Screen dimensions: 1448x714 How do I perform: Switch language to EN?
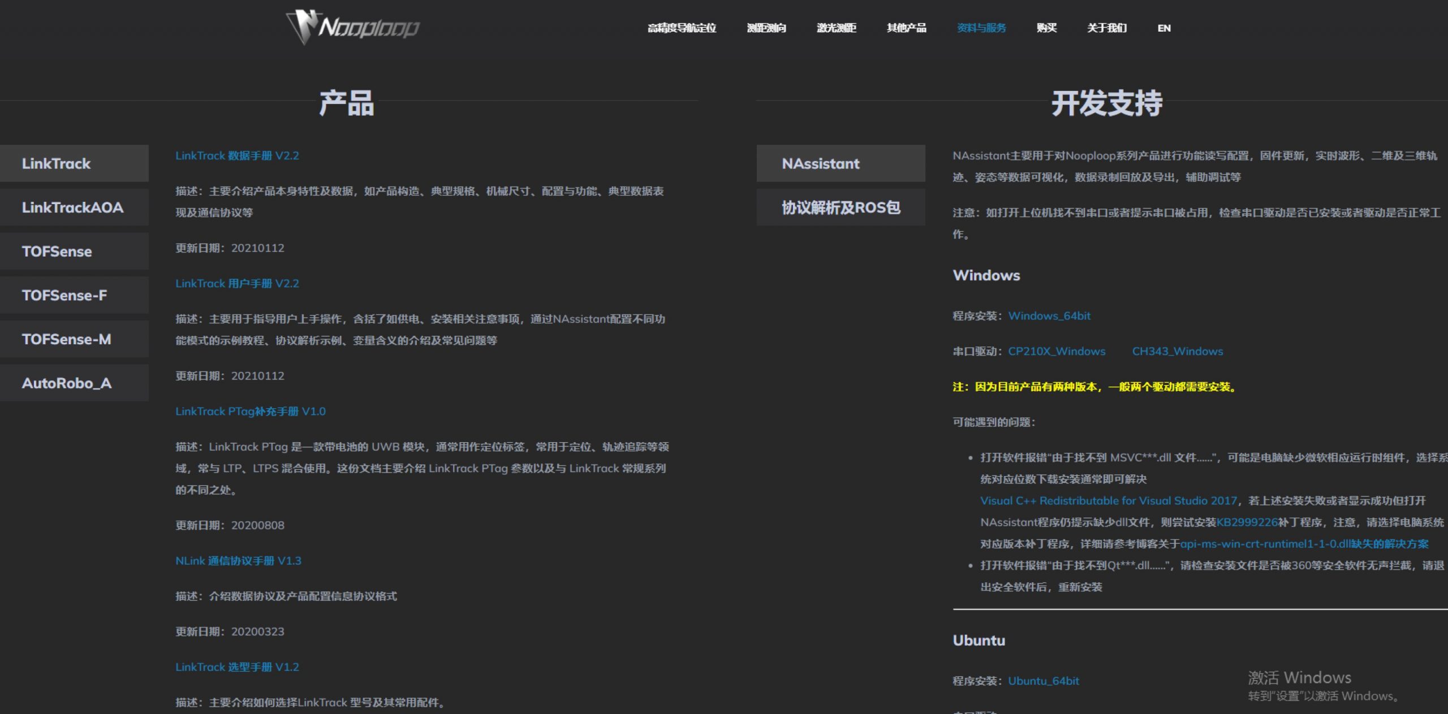pyautogui.click(x=1164, y=28)
